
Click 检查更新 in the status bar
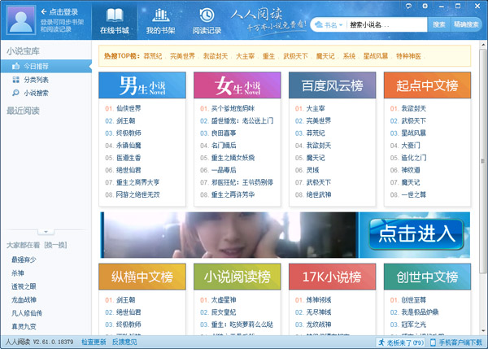[x=94, y=342]
